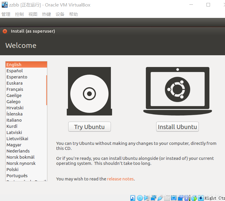Select Latviski in the language list

(x=26, y=132)
